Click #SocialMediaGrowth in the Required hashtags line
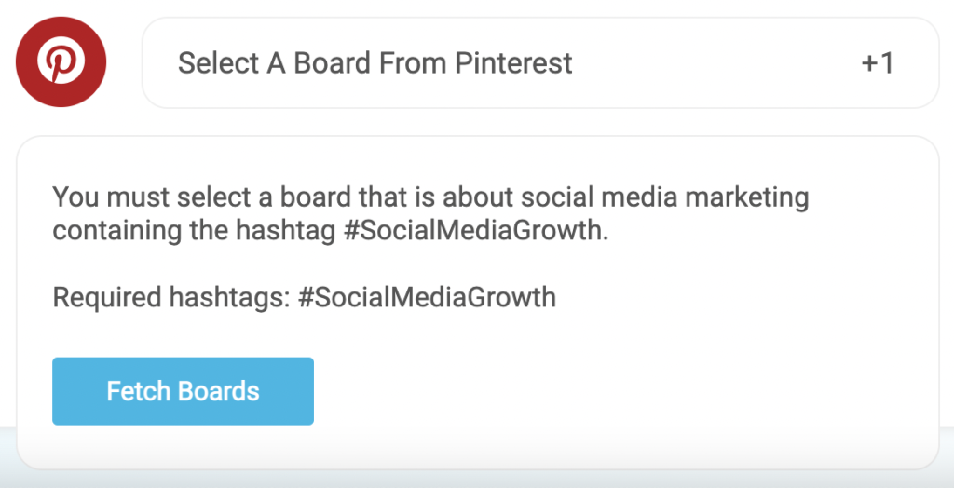This screenshot has width=954, height=488. (x=427, y=297)
